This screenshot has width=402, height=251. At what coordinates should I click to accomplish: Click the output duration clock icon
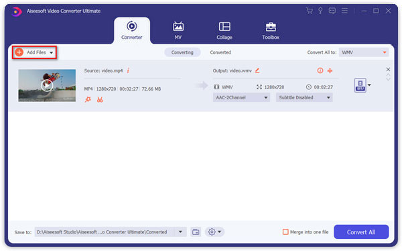[x=309, y=87]
